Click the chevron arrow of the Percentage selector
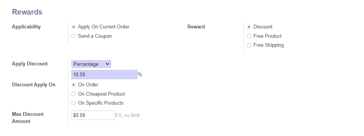The image size is (364, 136). [107, 64]
